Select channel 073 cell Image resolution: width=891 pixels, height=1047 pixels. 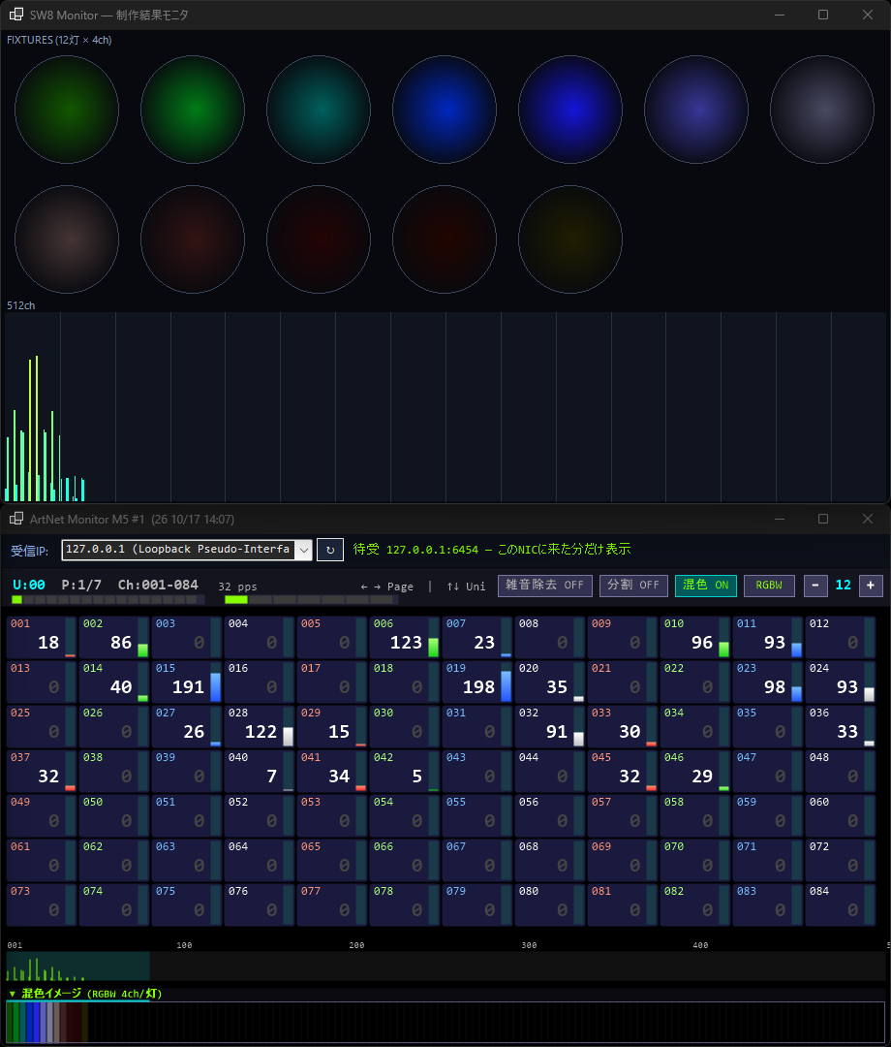pyautogui.click(x=42, y=904)
